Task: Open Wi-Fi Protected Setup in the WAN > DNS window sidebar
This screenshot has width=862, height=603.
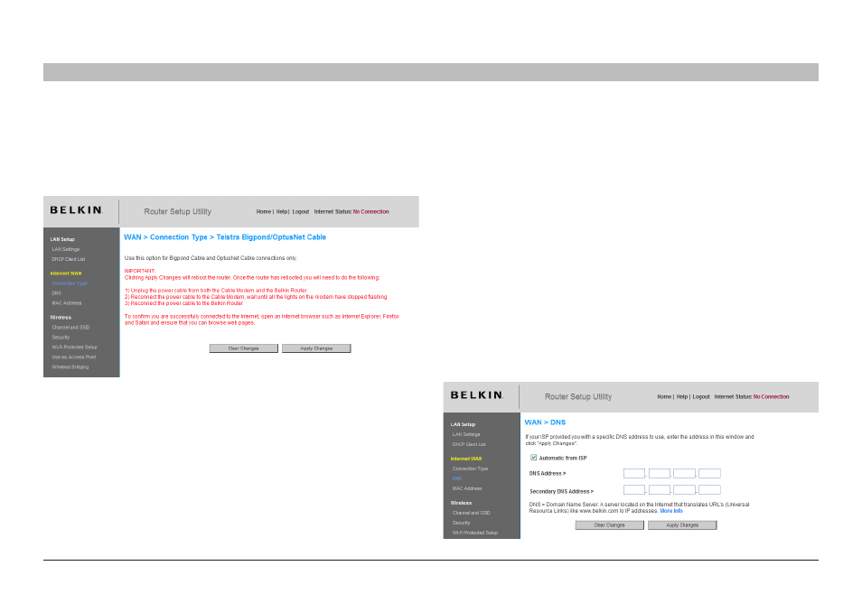Action: coord(475,533)
